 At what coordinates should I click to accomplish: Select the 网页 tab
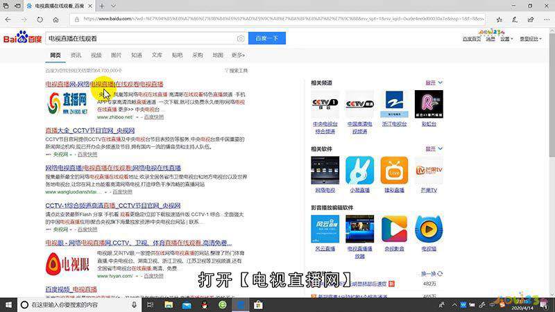click(x=55, y=55)
